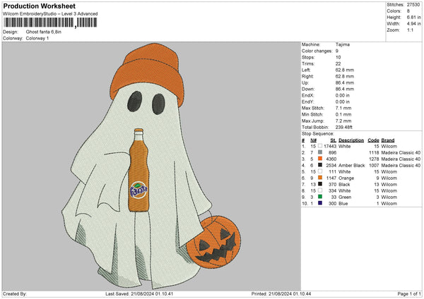
Task: Click the Trims value 22
Action: click(338, 63)
